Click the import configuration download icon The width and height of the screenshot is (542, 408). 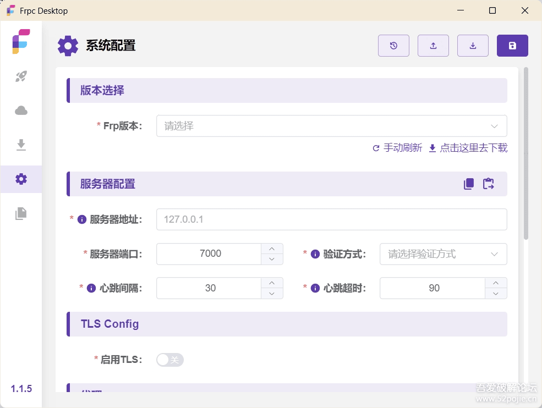(x=473, y=46)
